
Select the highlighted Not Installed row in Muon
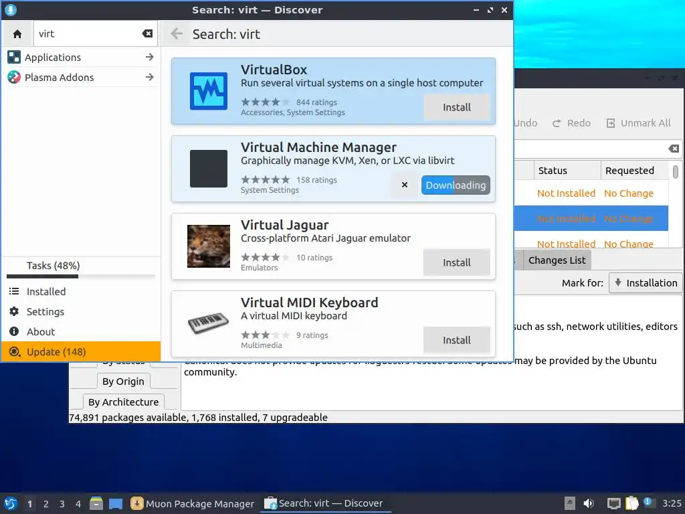coord(591,219)
